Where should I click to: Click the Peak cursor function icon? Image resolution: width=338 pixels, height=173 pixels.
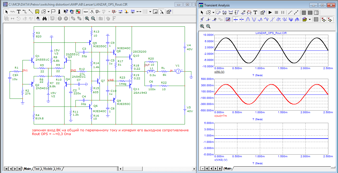(248, 19)
